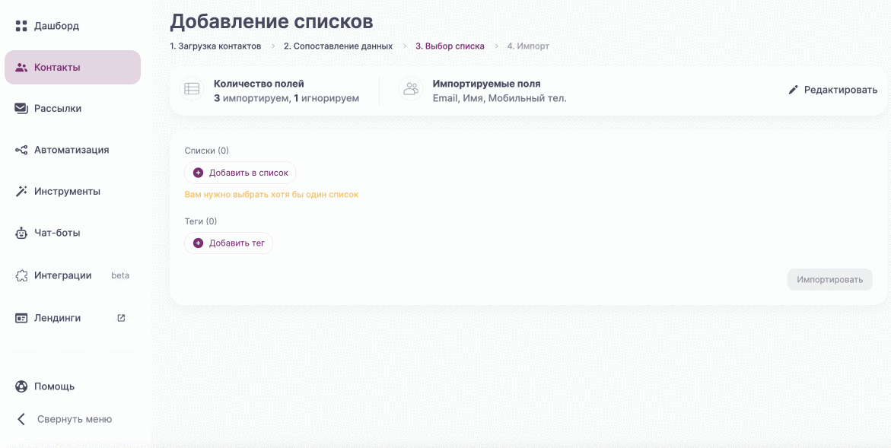
Task: Select the Контакты people icon in sidebar
Action: [20, 67]
